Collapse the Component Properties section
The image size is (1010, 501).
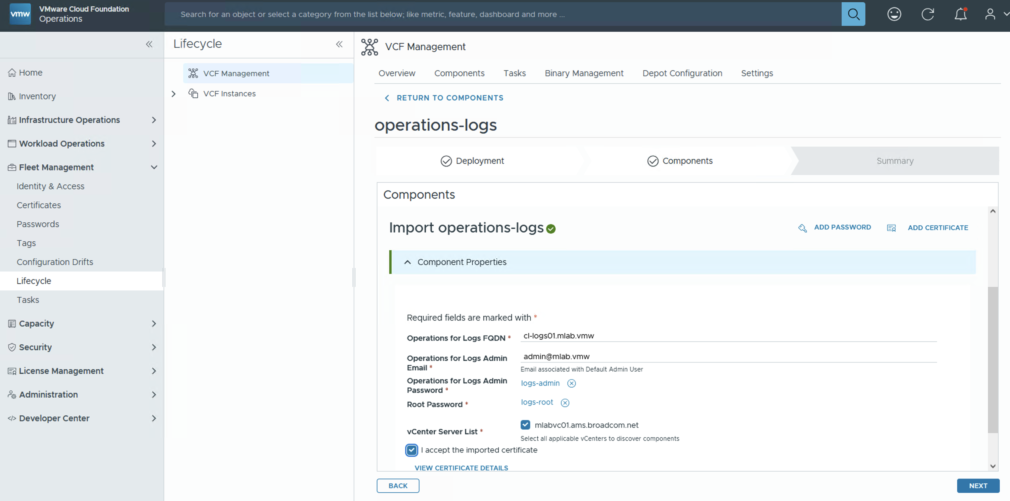pyautogui.click(x=407, y=262)
